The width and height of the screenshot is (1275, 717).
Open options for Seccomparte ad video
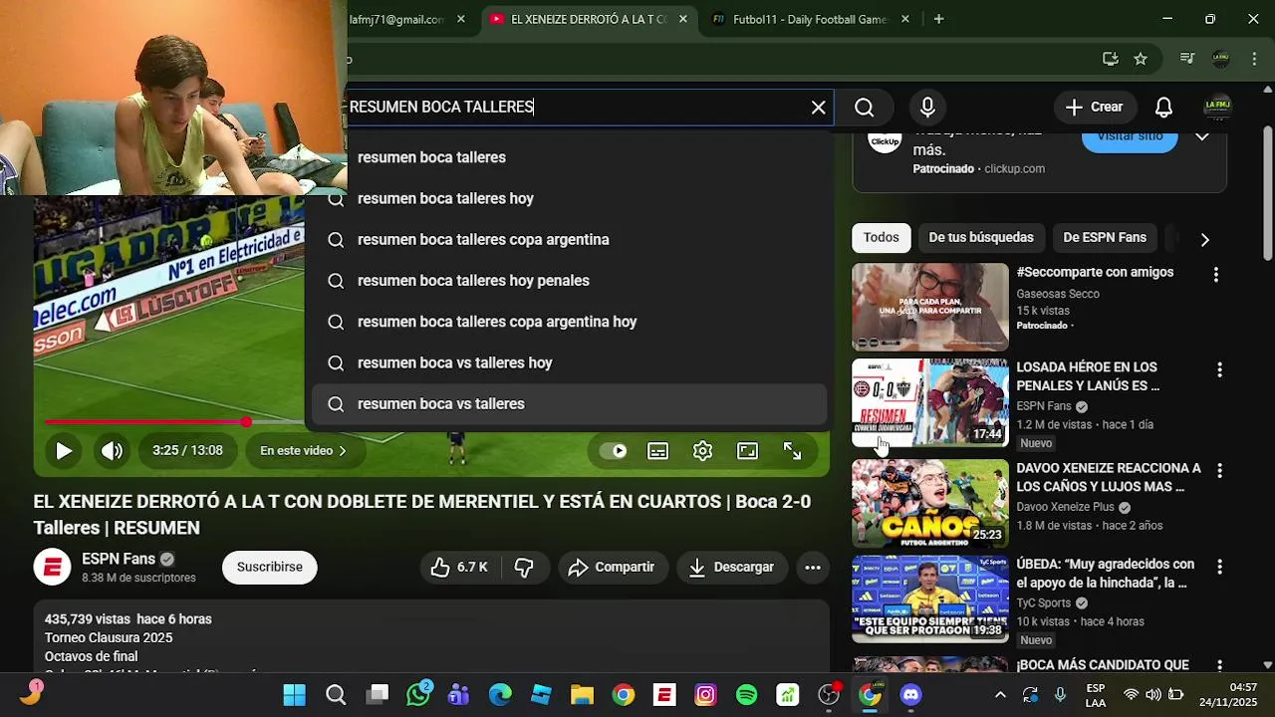point(1215,274)
